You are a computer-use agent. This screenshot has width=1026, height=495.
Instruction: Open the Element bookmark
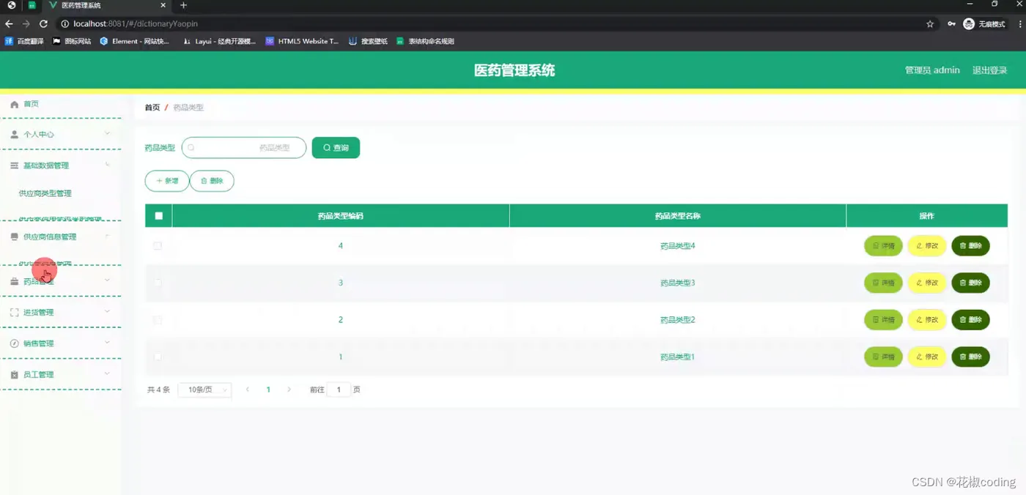pyautogui.click(x=134, y=42)
